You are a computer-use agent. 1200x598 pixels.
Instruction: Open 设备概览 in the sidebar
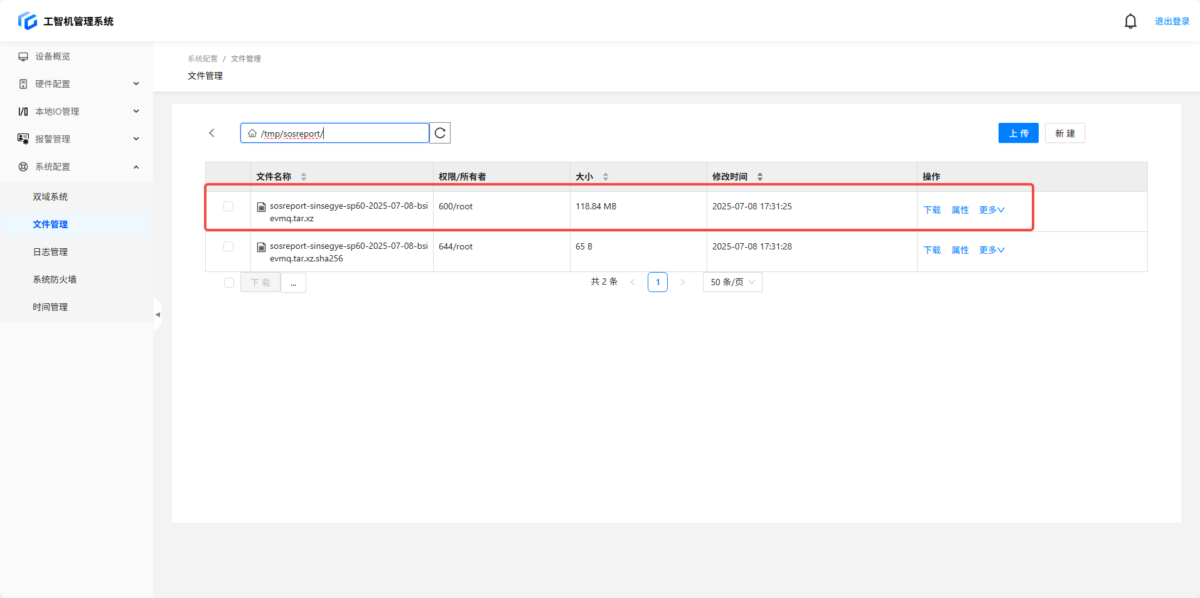point(53,56)
